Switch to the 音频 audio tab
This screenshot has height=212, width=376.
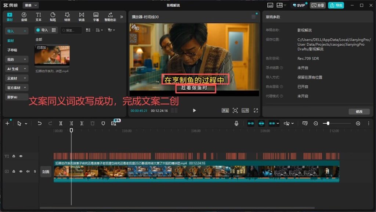[24, 17]
